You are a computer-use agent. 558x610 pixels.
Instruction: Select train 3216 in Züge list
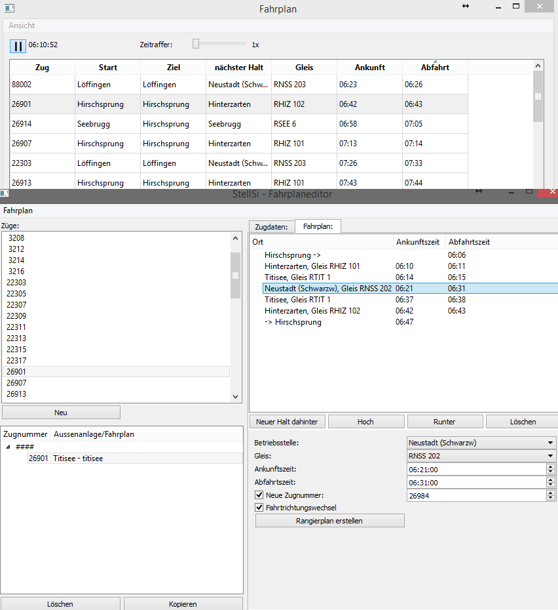tap(117, 271)
